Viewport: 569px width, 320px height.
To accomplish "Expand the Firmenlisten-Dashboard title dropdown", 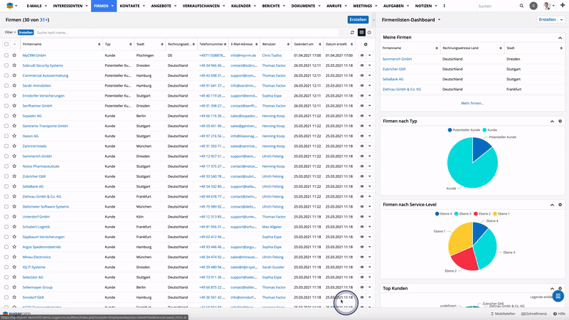I will (440, 20).
